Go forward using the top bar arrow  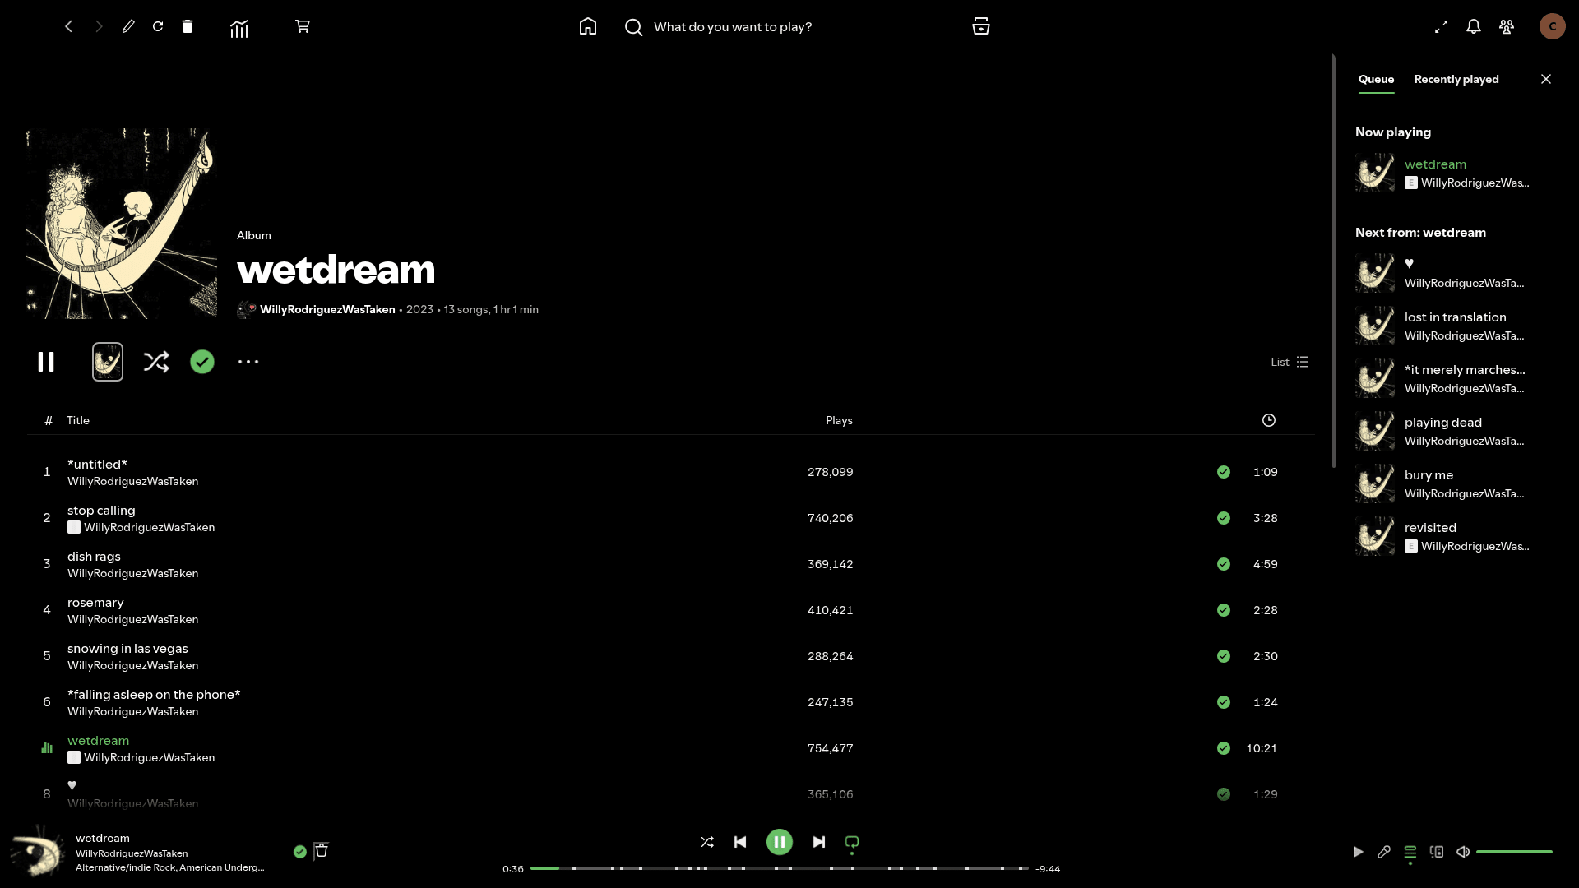(99, 26)
